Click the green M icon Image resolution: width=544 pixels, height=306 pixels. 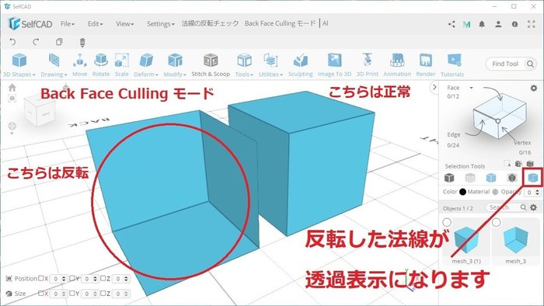pyautogui.click(x=466, y=24)
